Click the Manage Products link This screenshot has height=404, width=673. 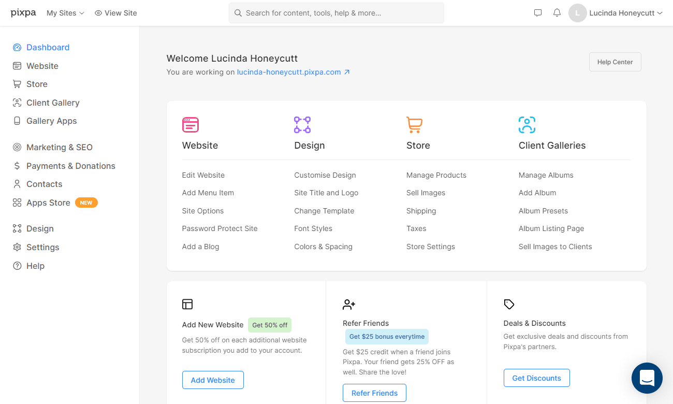[436, 175]
